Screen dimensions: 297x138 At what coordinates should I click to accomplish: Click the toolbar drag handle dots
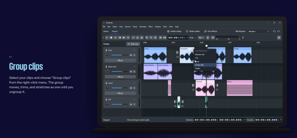pos(103,38)
